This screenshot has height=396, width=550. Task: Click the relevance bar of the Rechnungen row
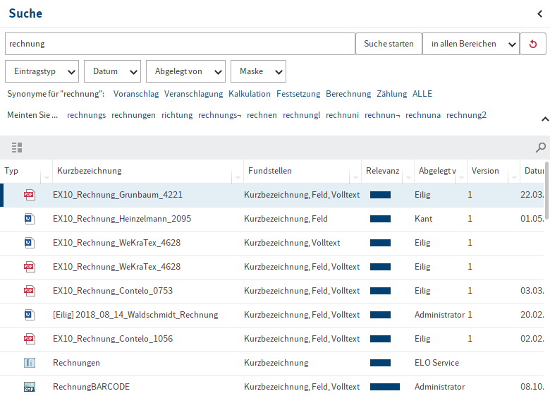pyautogui.click(x=380, y=363)
